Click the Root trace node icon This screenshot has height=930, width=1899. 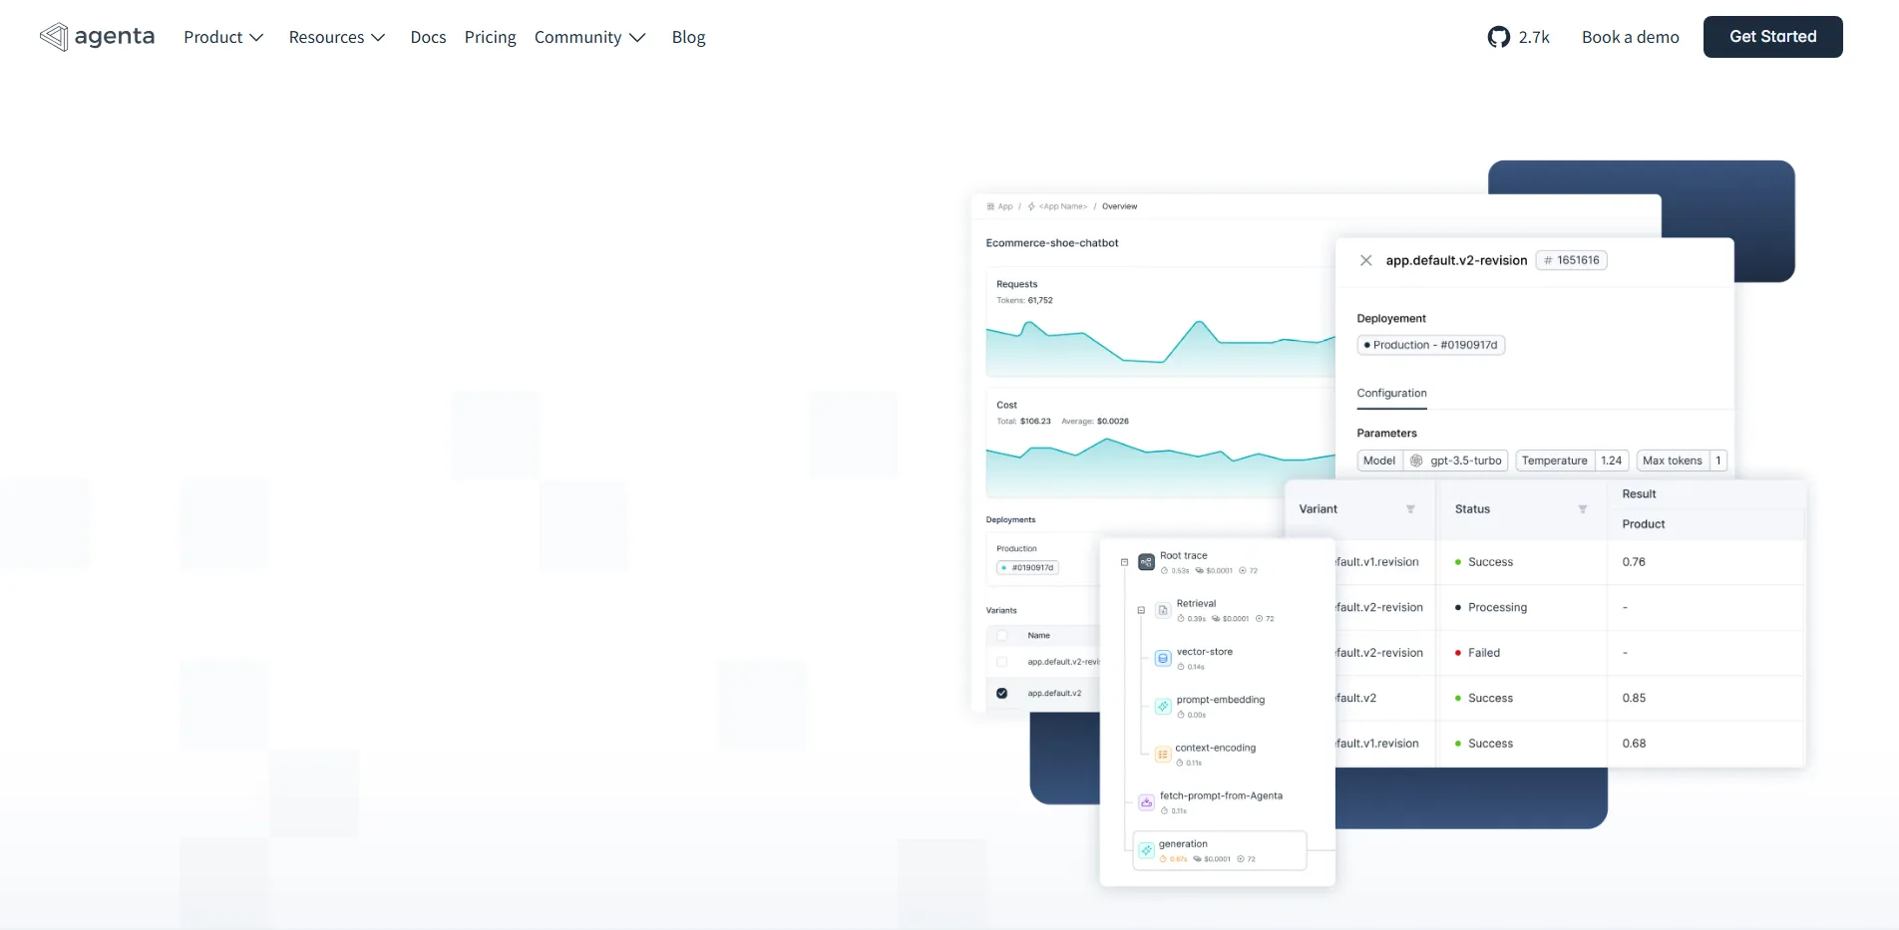coord(1144,561)
